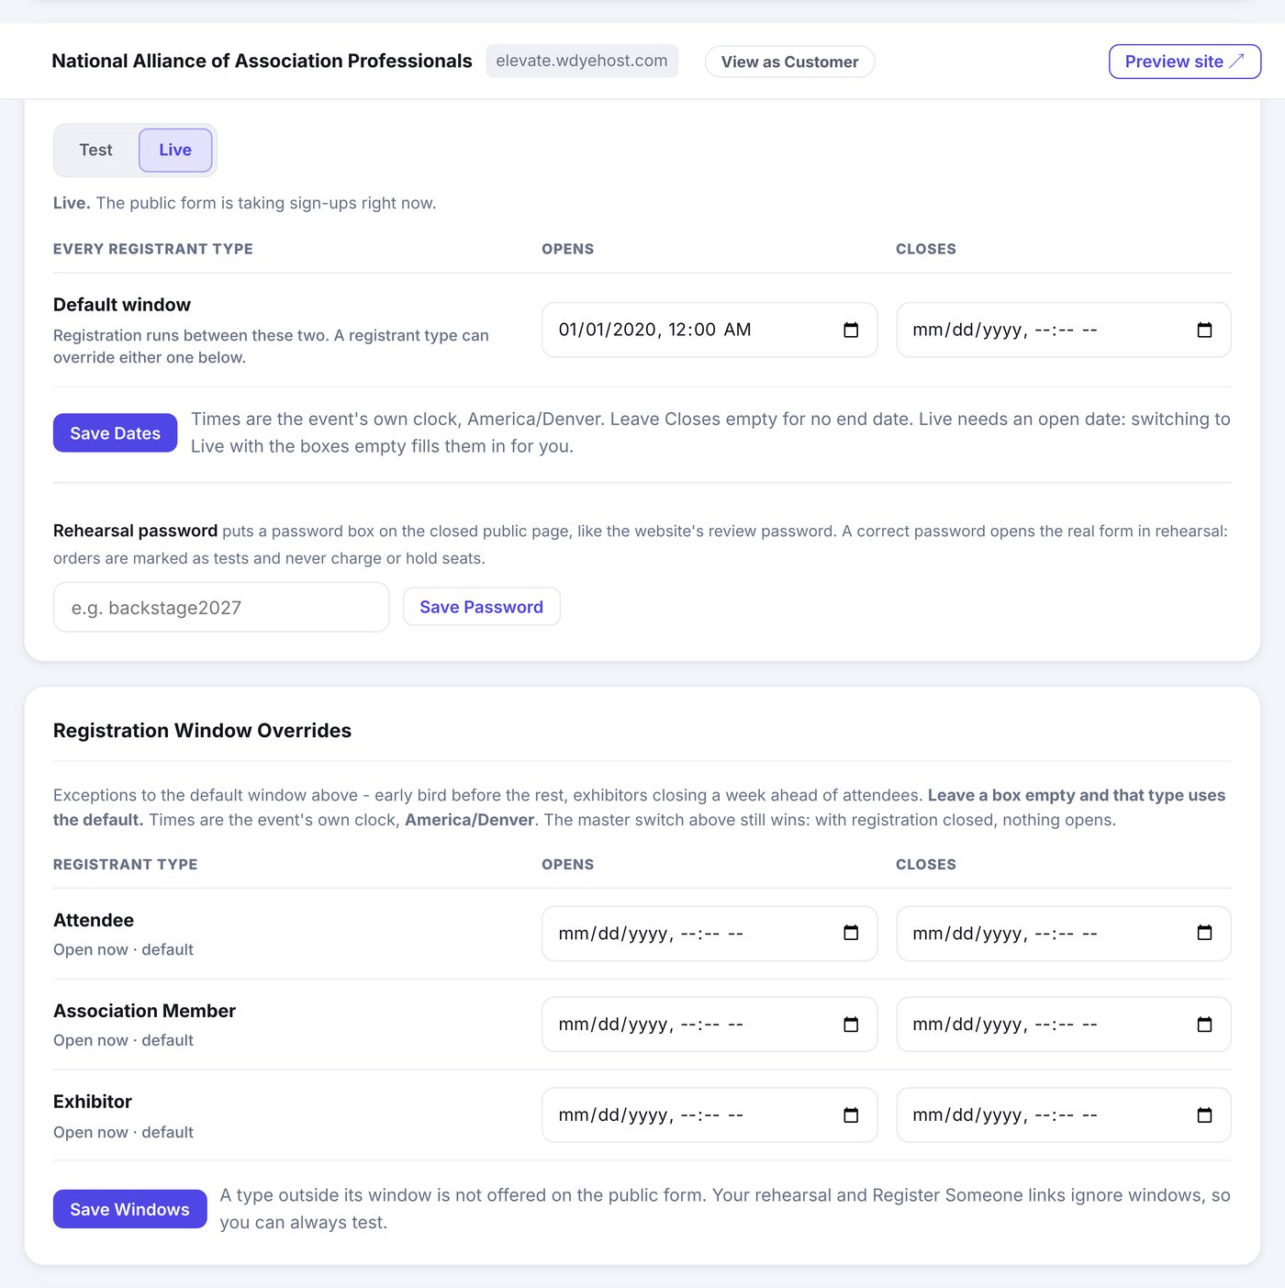Open calendar picker for Attendee Closes

pyautogui.click(x=1204, y=933)
